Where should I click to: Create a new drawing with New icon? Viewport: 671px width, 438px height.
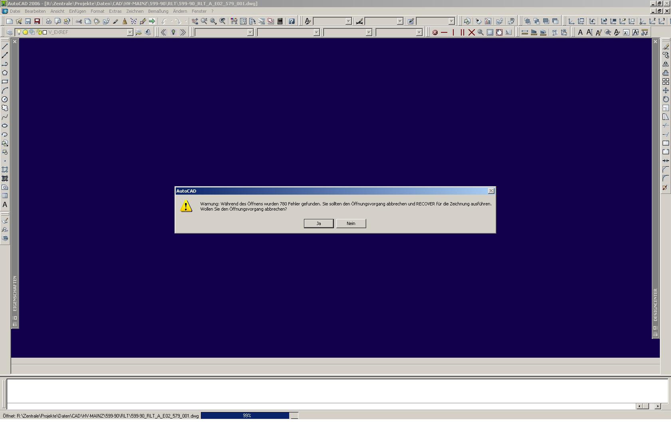10,21
